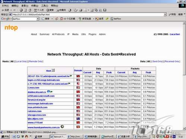Click the page scrollbar down arrow
The height and width of the screenshot is (139, 186).
point(184,129)
